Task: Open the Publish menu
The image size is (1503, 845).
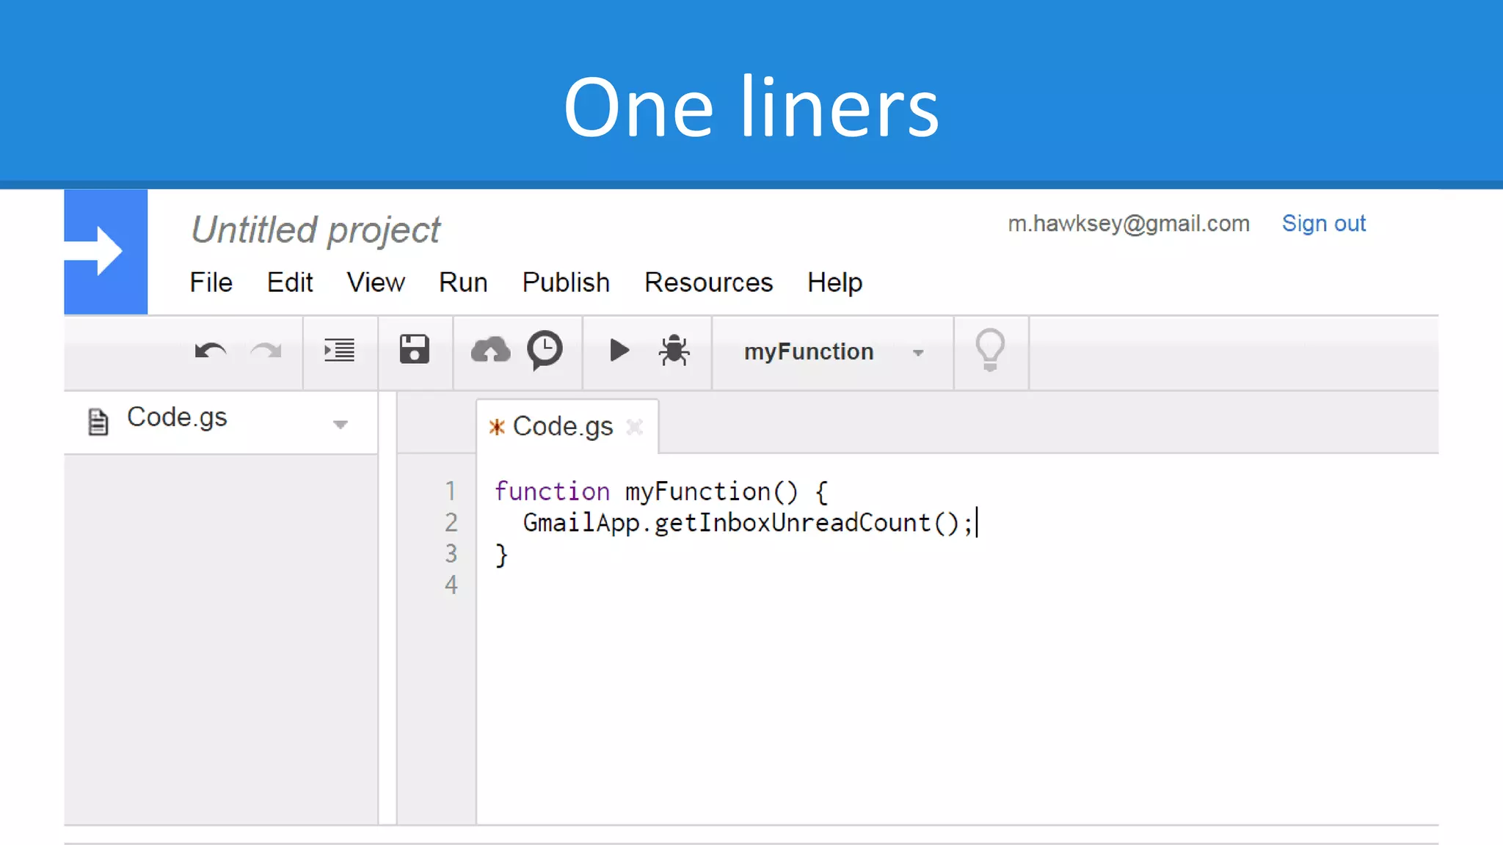Action: (566, 282)
